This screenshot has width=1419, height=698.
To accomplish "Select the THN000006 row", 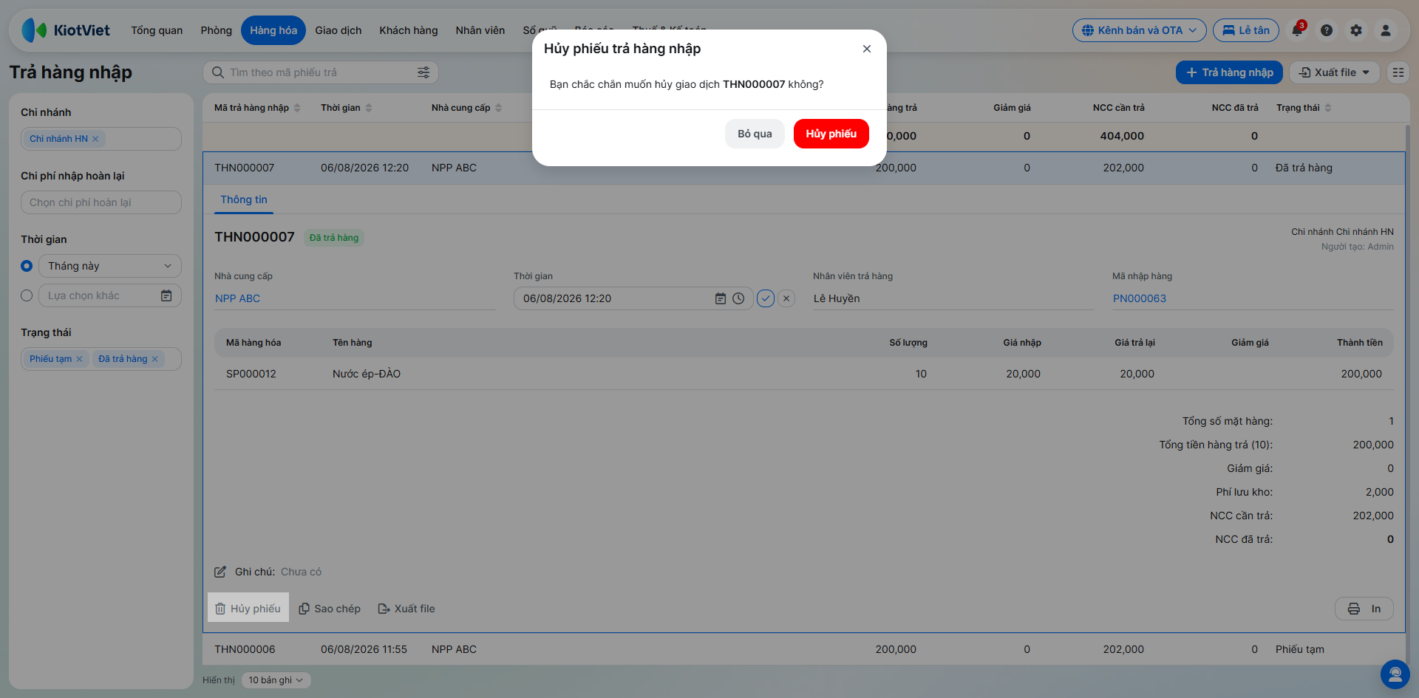I will click(x=804, y=649).
